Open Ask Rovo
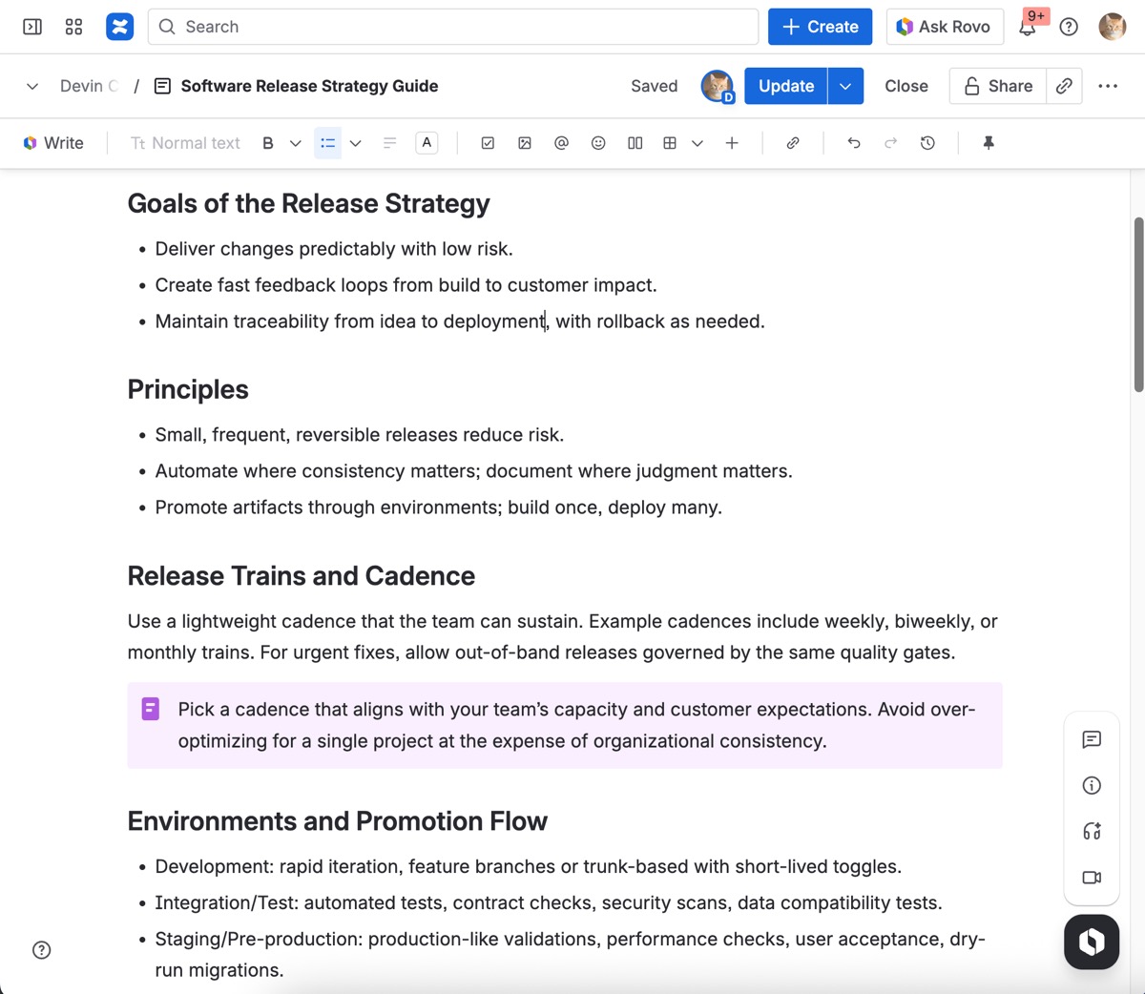This screenshot has width=1145, height=994. [945, 26]
